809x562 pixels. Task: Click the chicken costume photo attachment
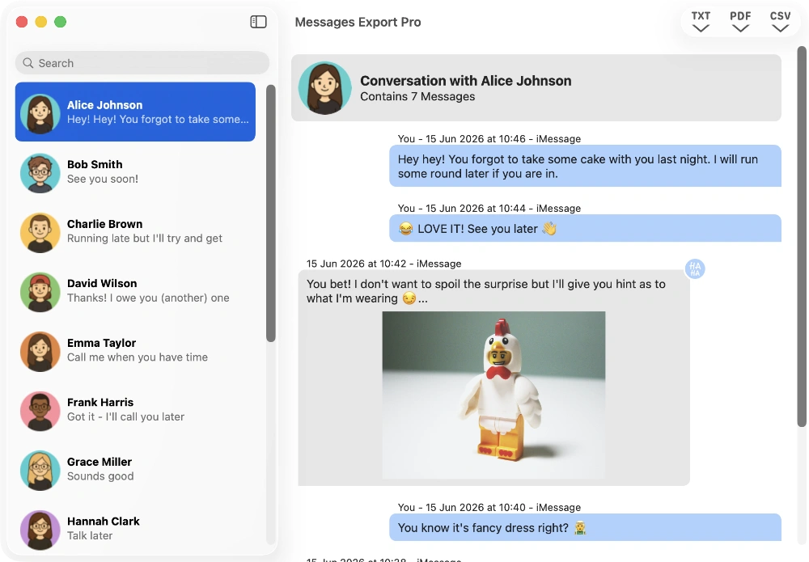pos(493,395)
